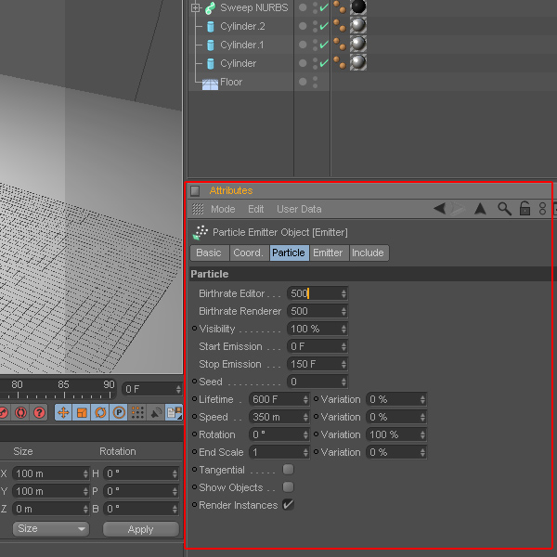Click the Visibility stepper arrows

click(x=343, y=329)
